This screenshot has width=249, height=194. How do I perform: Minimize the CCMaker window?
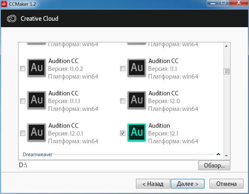pyautogui.click(x=213, y=3)
